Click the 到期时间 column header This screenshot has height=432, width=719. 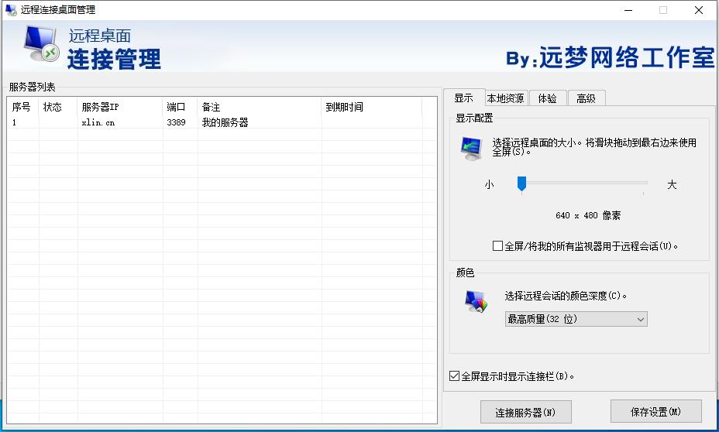coord(371,107)
